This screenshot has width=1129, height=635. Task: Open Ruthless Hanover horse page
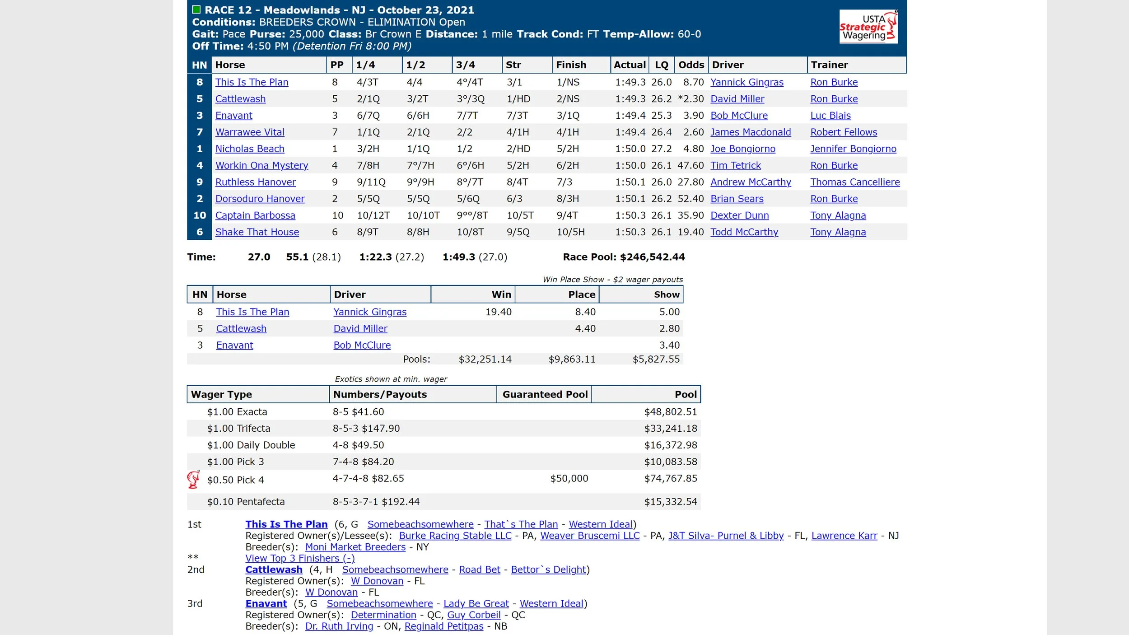pyautogui.click(x=255, y=182)
